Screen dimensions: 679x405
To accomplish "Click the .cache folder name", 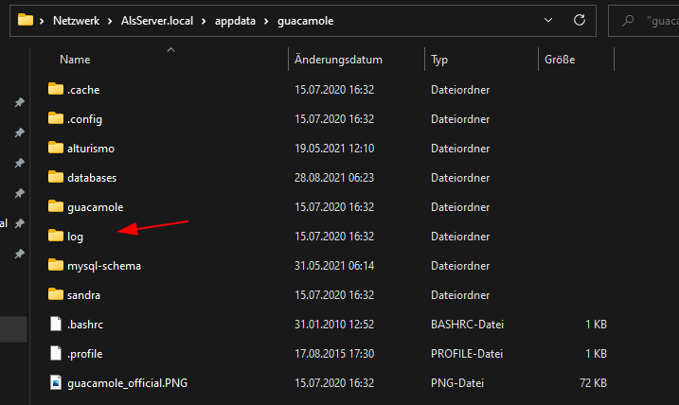I will click(x=83, y=90).
